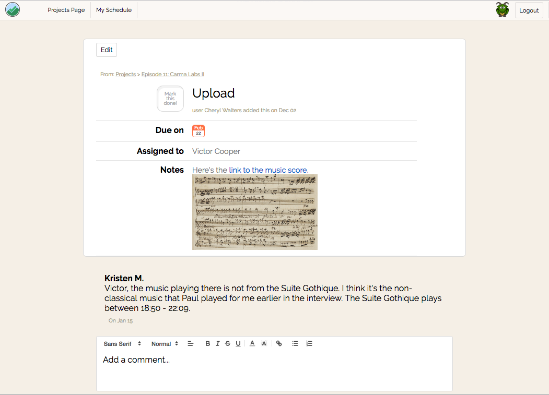The image size is (549, 395).
Task: Open the link to the music score
Action: [x=268, y=170]
